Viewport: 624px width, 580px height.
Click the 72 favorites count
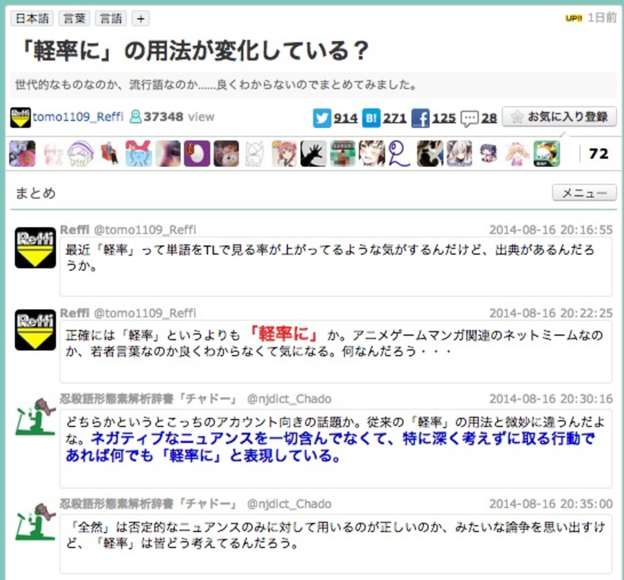pyautogui.click(x=598, y=154)
